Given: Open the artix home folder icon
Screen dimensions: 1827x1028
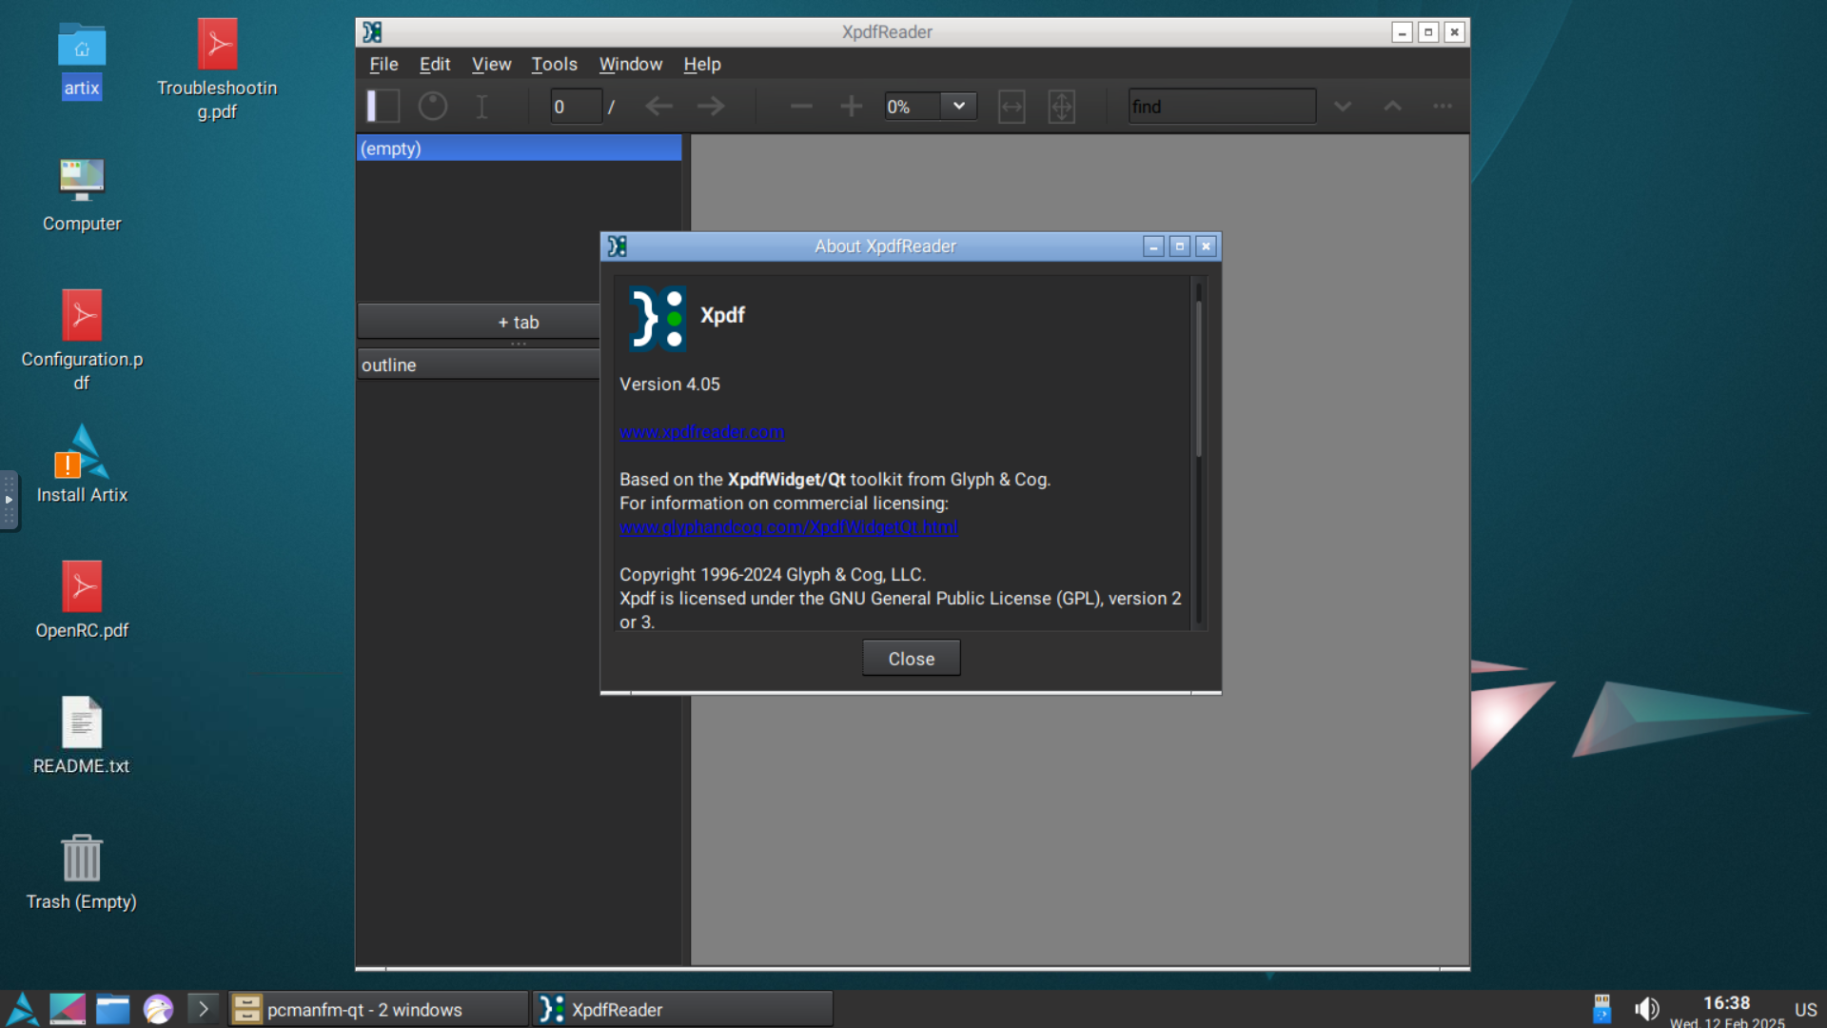Looking at the screenshot, I should [82, 59].
